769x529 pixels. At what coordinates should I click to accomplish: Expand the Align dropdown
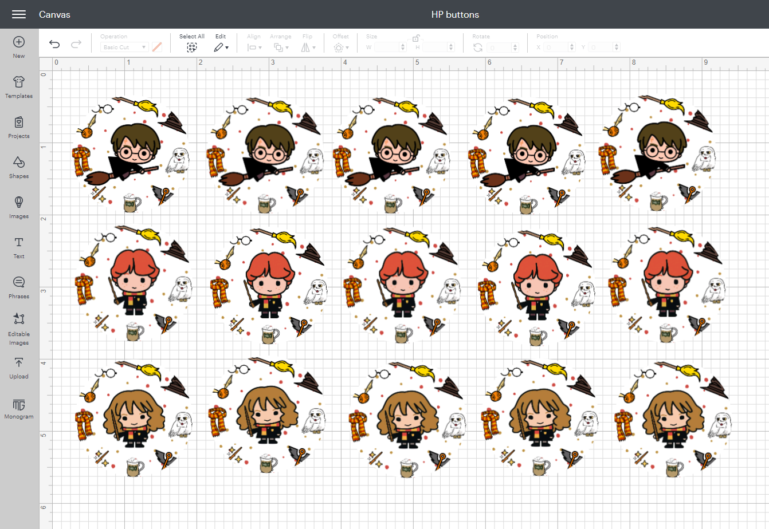[254, 48]
